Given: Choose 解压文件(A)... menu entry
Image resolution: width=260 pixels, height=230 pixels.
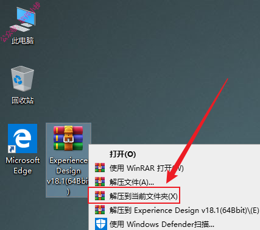Looking at the screenshot, I should tap(174, 182).
